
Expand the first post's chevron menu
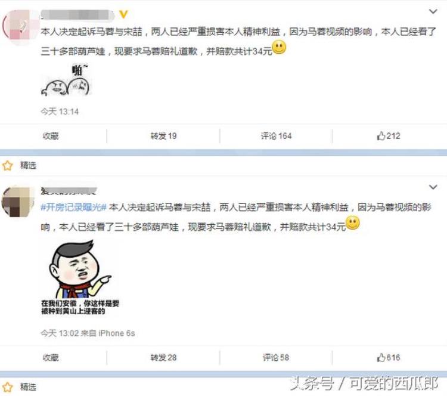[x=433, y=12]
